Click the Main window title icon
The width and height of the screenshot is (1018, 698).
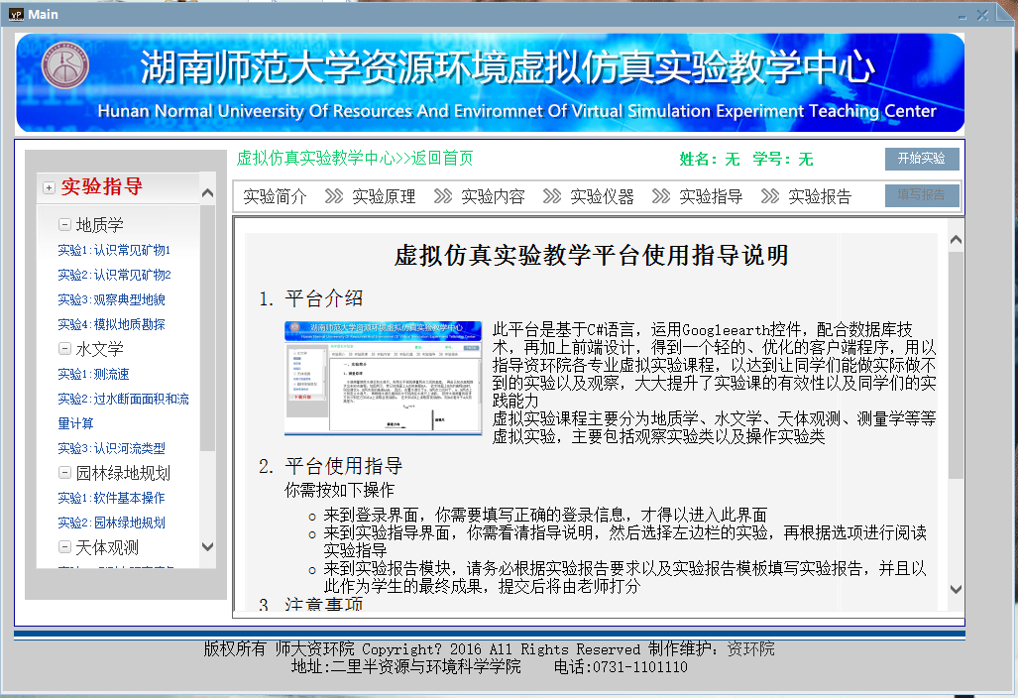[x=16, y=14]
